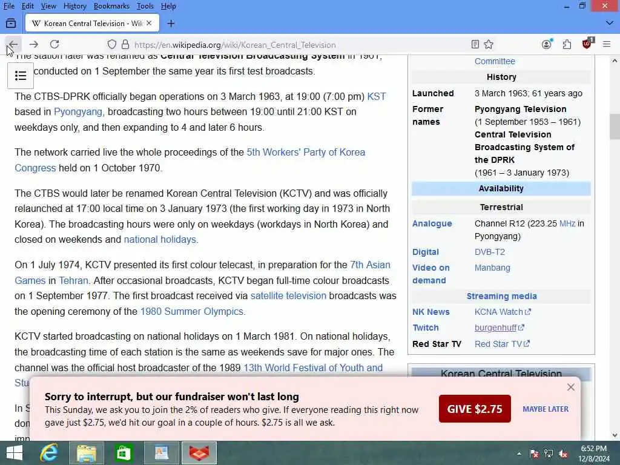Toggle reader view icon
The height and width of the screenshot is (465, 620).
click(475, 44)
